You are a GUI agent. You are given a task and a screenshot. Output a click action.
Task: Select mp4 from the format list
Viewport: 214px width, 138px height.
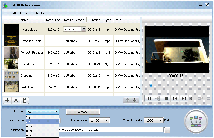(29, 131)
